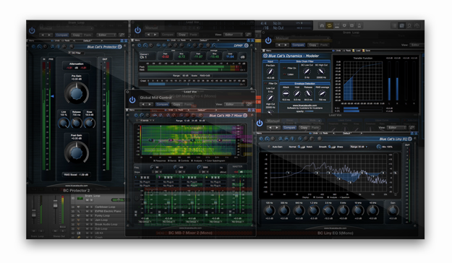Toggle the Analysis checkbox in MB-7 Mixer

point(192,160)
